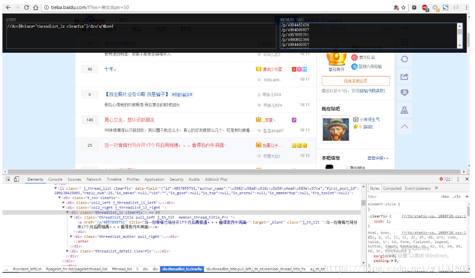Screen dimensions: 475x278
Task: Collapse the div threadlist_title pull_left node
Action: (71, 217)
